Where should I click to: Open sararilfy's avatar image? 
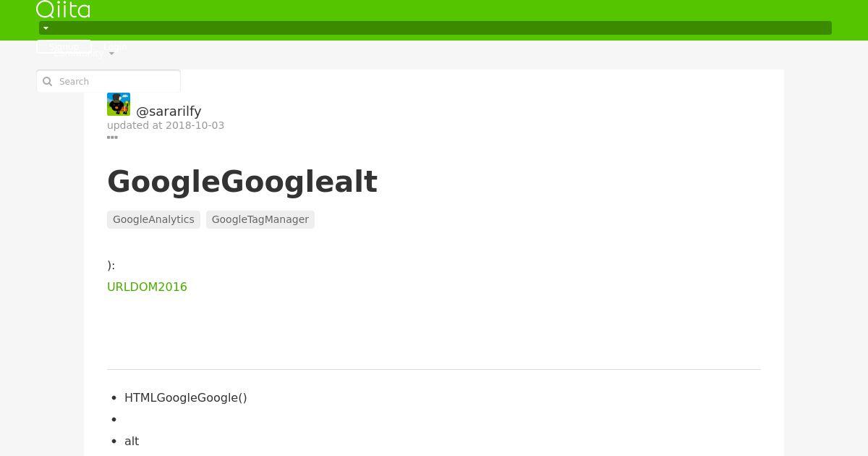[119, 104]
